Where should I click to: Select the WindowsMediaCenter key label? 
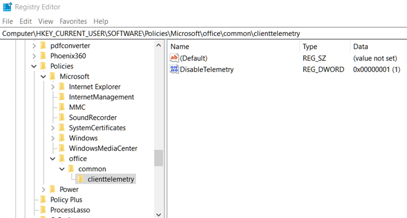(103, 148)
